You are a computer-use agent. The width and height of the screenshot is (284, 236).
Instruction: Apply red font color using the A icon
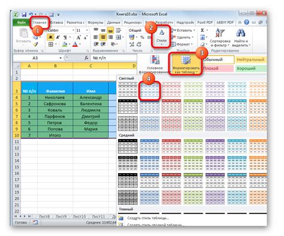(x=75, y=44)
